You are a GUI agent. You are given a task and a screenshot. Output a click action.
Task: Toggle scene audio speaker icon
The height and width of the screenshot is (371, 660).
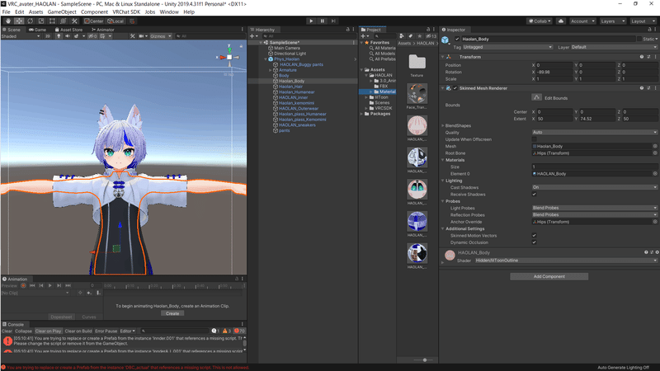click(68, 36)
